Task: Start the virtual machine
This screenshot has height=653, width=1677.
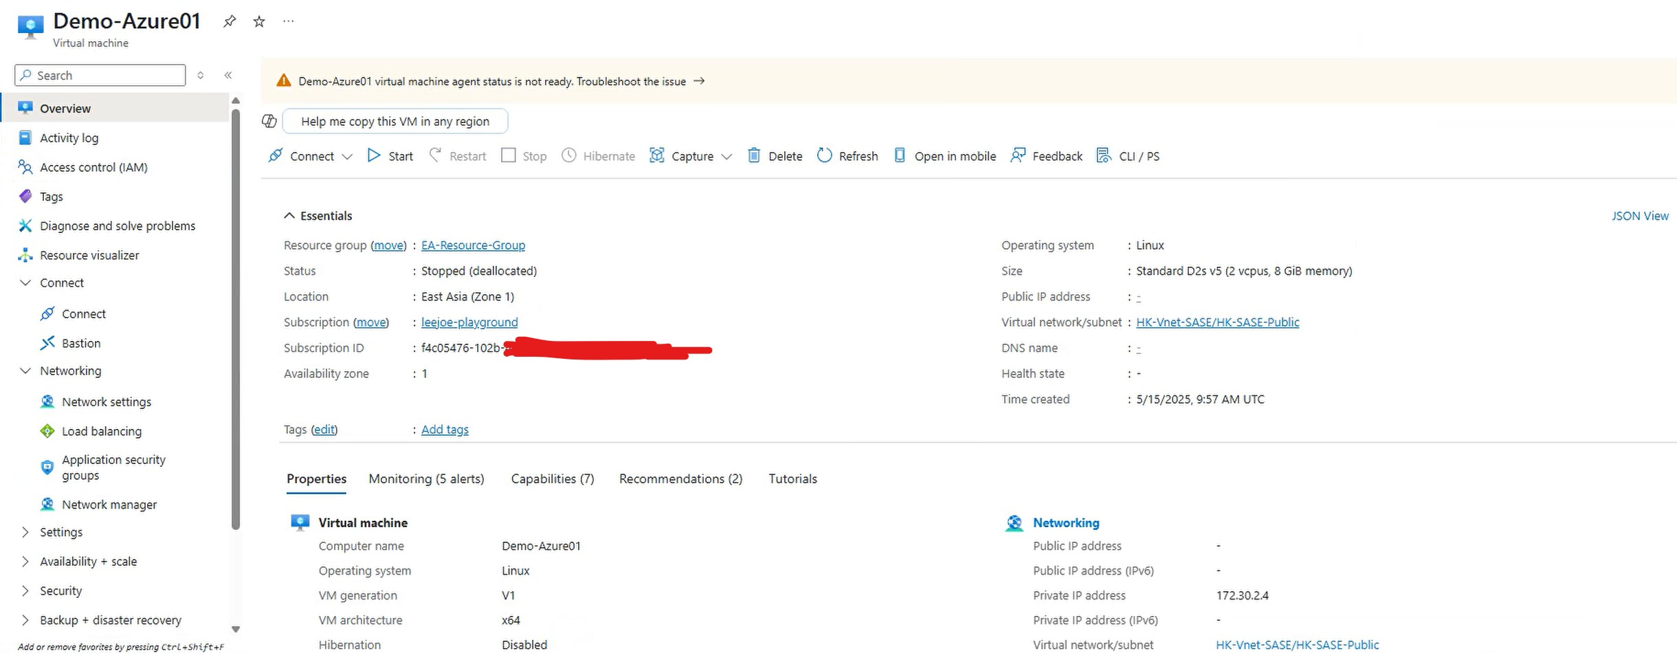Action: (390, 156)
